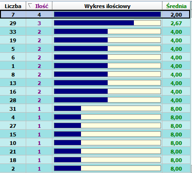Screen dimensions: 192x173
Task: Click the Średnia value 2,67
Action: click(176, 23)
